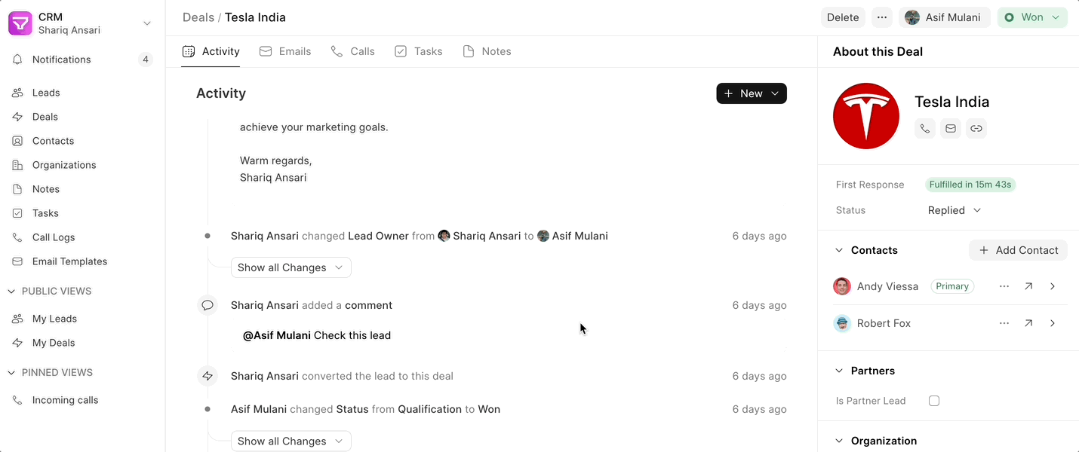Click the CRM app logo icon
Viewport: 1079px width, 452px height.
[x=20, y=23]
